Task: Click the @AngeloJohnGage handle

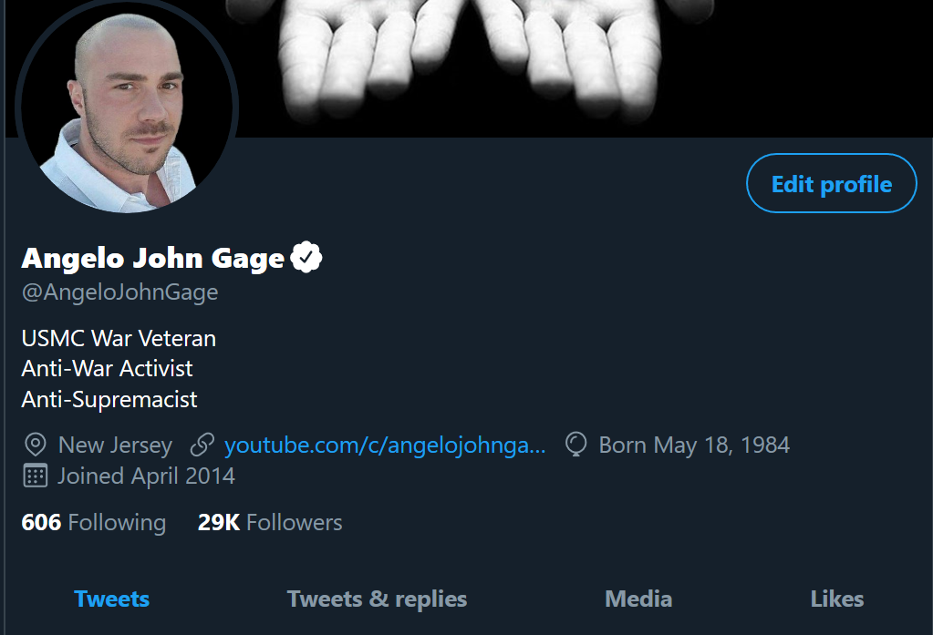Action: (x=119, y=292)
